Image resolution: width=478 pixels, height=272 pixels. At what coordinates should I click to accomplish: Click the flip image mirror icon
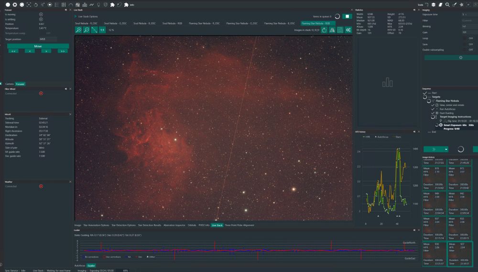(332, 30)
